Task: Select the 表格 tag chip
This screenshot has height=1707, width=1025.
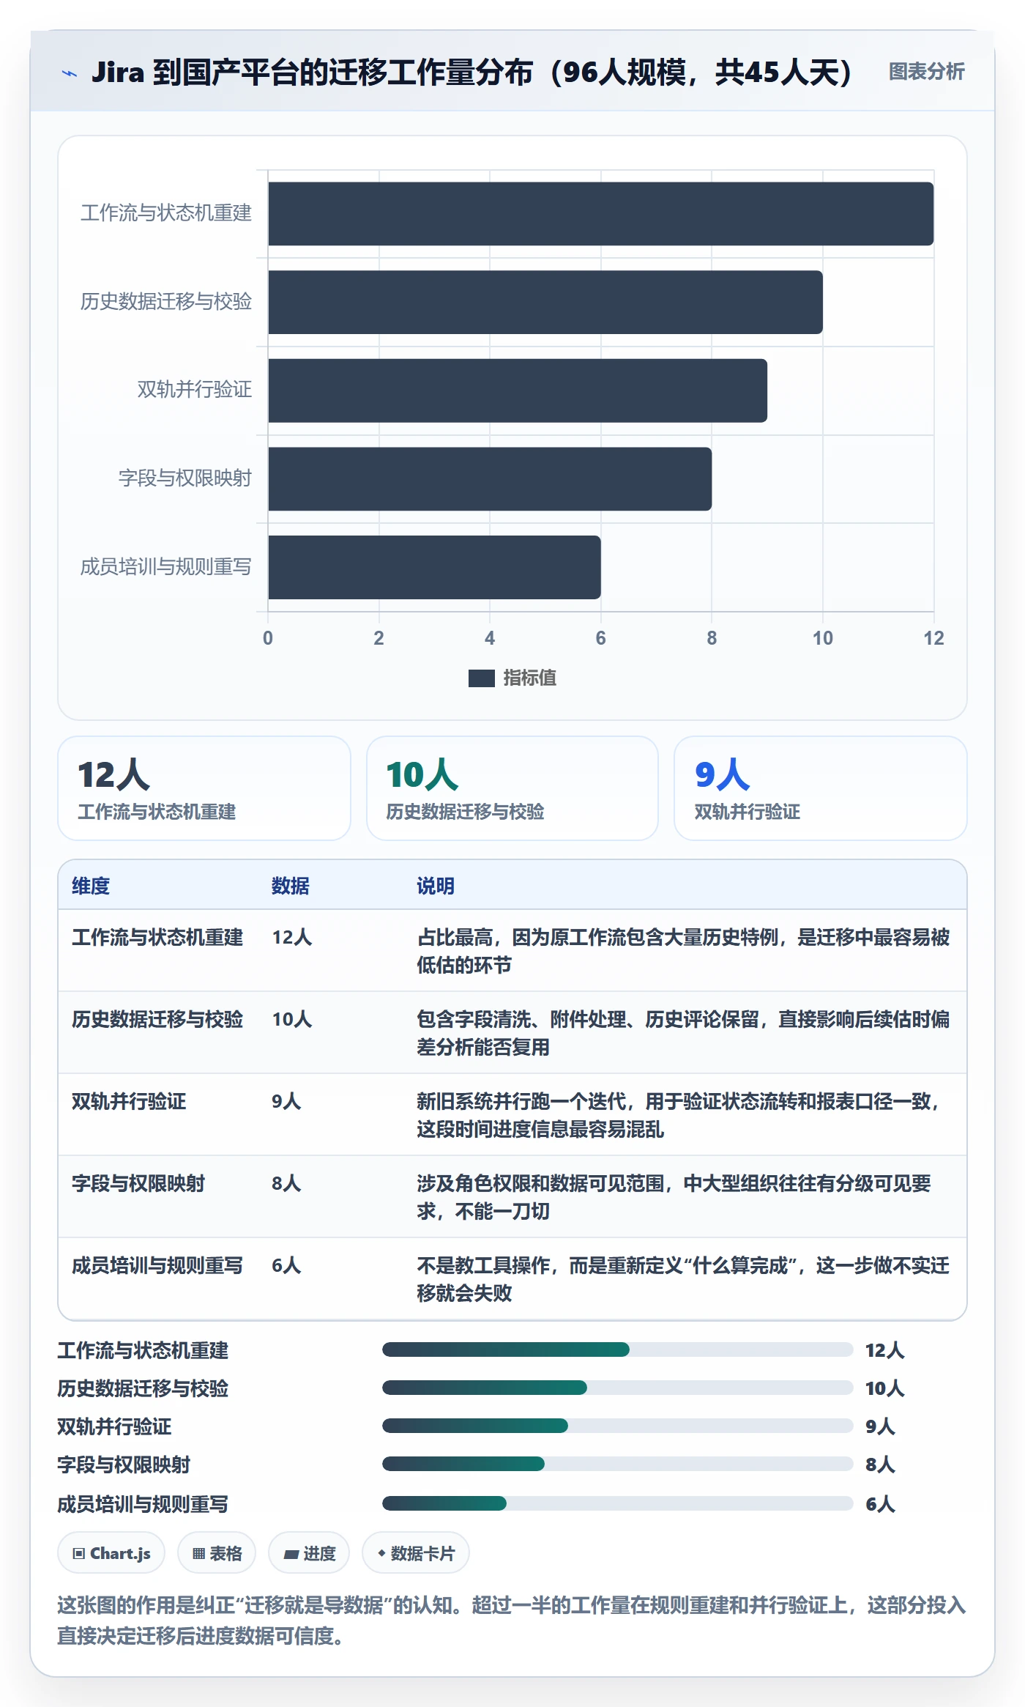Action: [x=217, y=1552]
